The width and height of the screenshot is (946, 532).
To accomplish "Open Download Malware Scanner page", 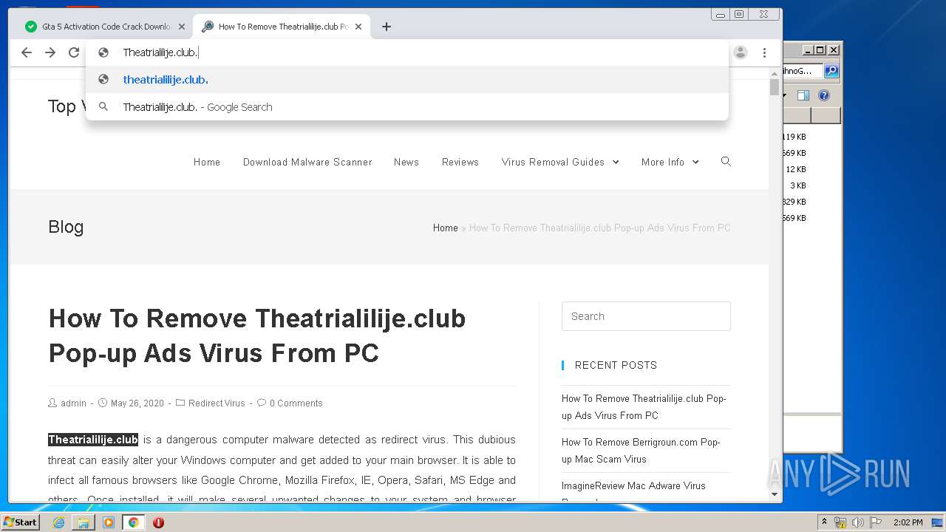I will [x=307, y=162].
